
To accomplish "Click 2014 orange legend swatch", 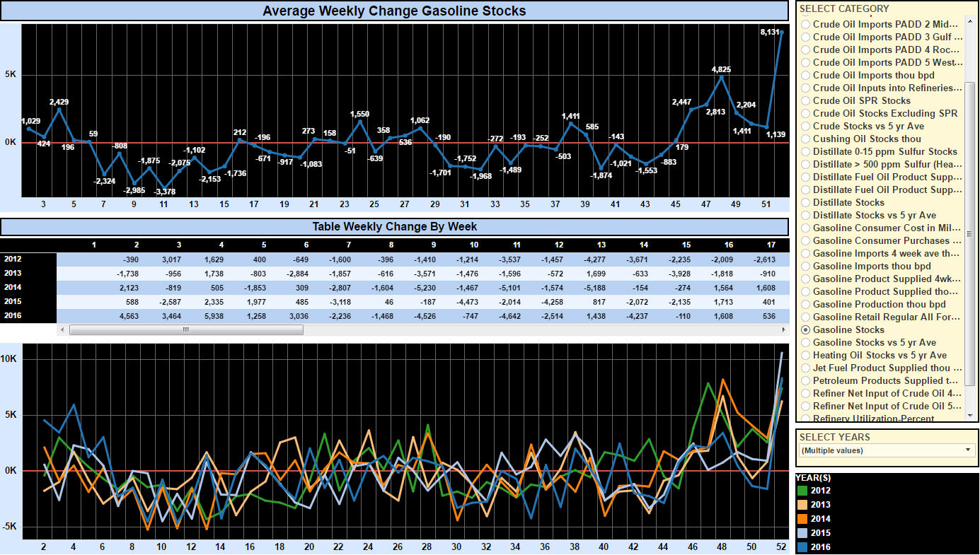I will [x=802, y=519].
